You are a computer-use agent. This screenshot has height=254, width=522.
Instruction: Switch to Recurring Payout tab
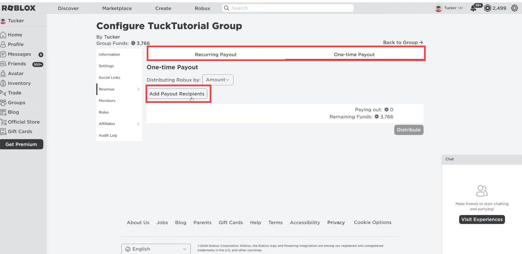216,54
